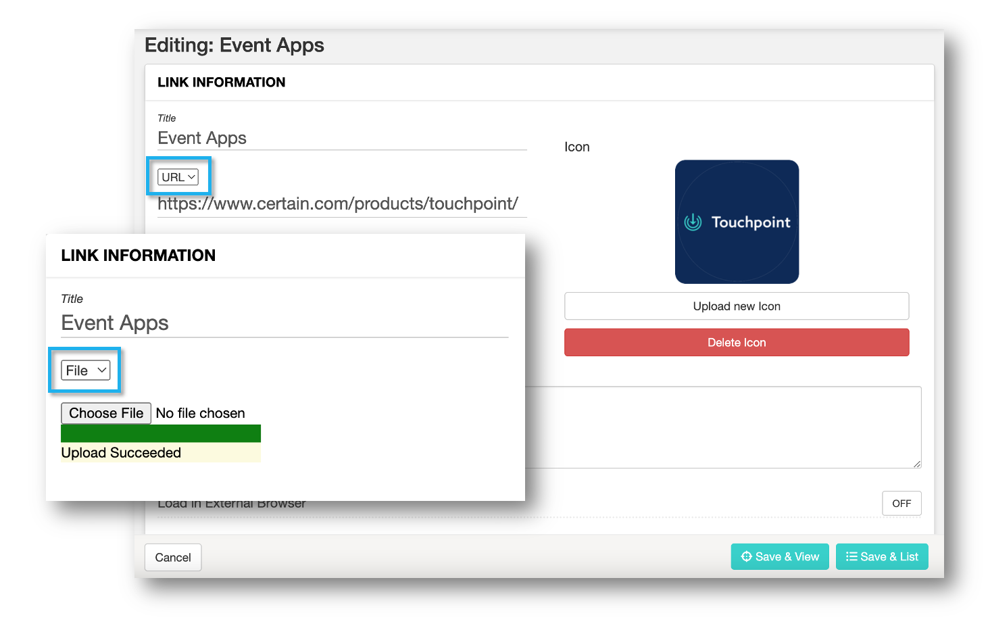
Task: Click the red Delete Icon button
Action: tap(737, 343)
